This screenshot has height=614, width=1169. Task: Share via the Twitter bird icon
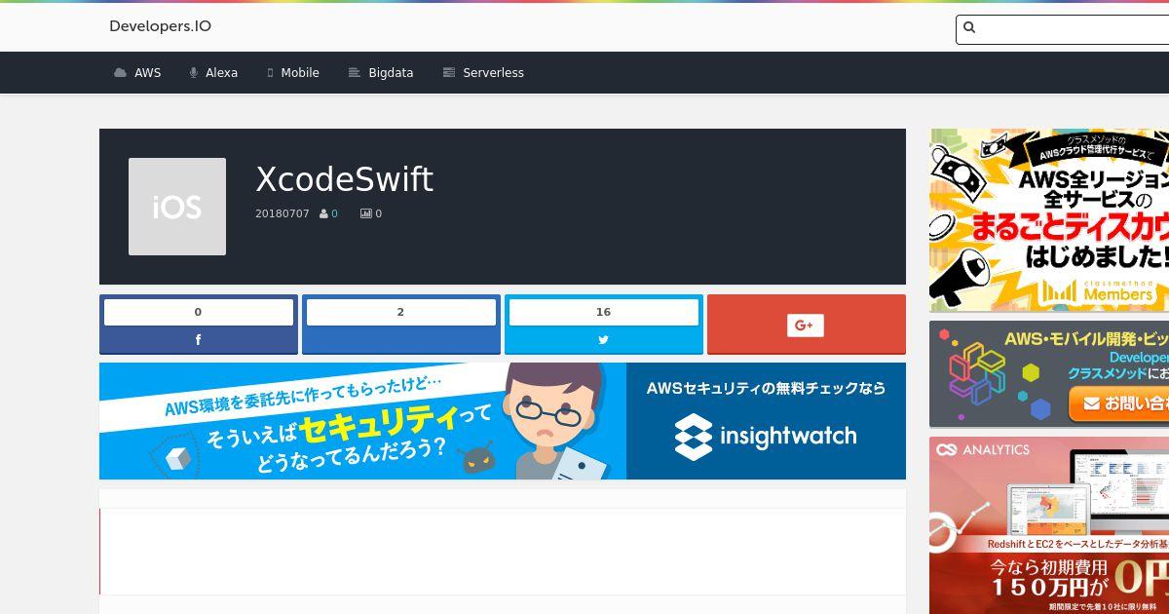[x=604, y=340]
